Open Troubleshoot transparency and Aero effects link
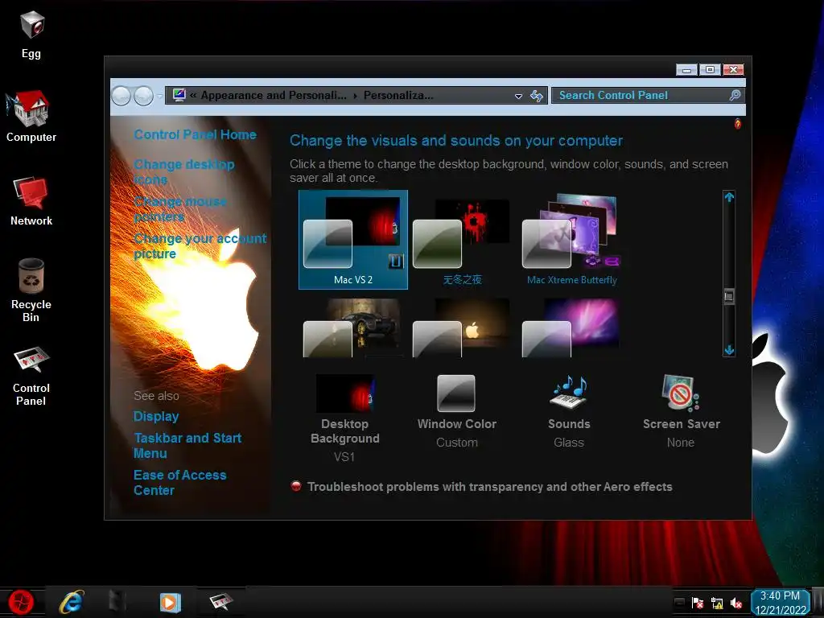This screenshot has width=824, height=618. coord(489,487)
